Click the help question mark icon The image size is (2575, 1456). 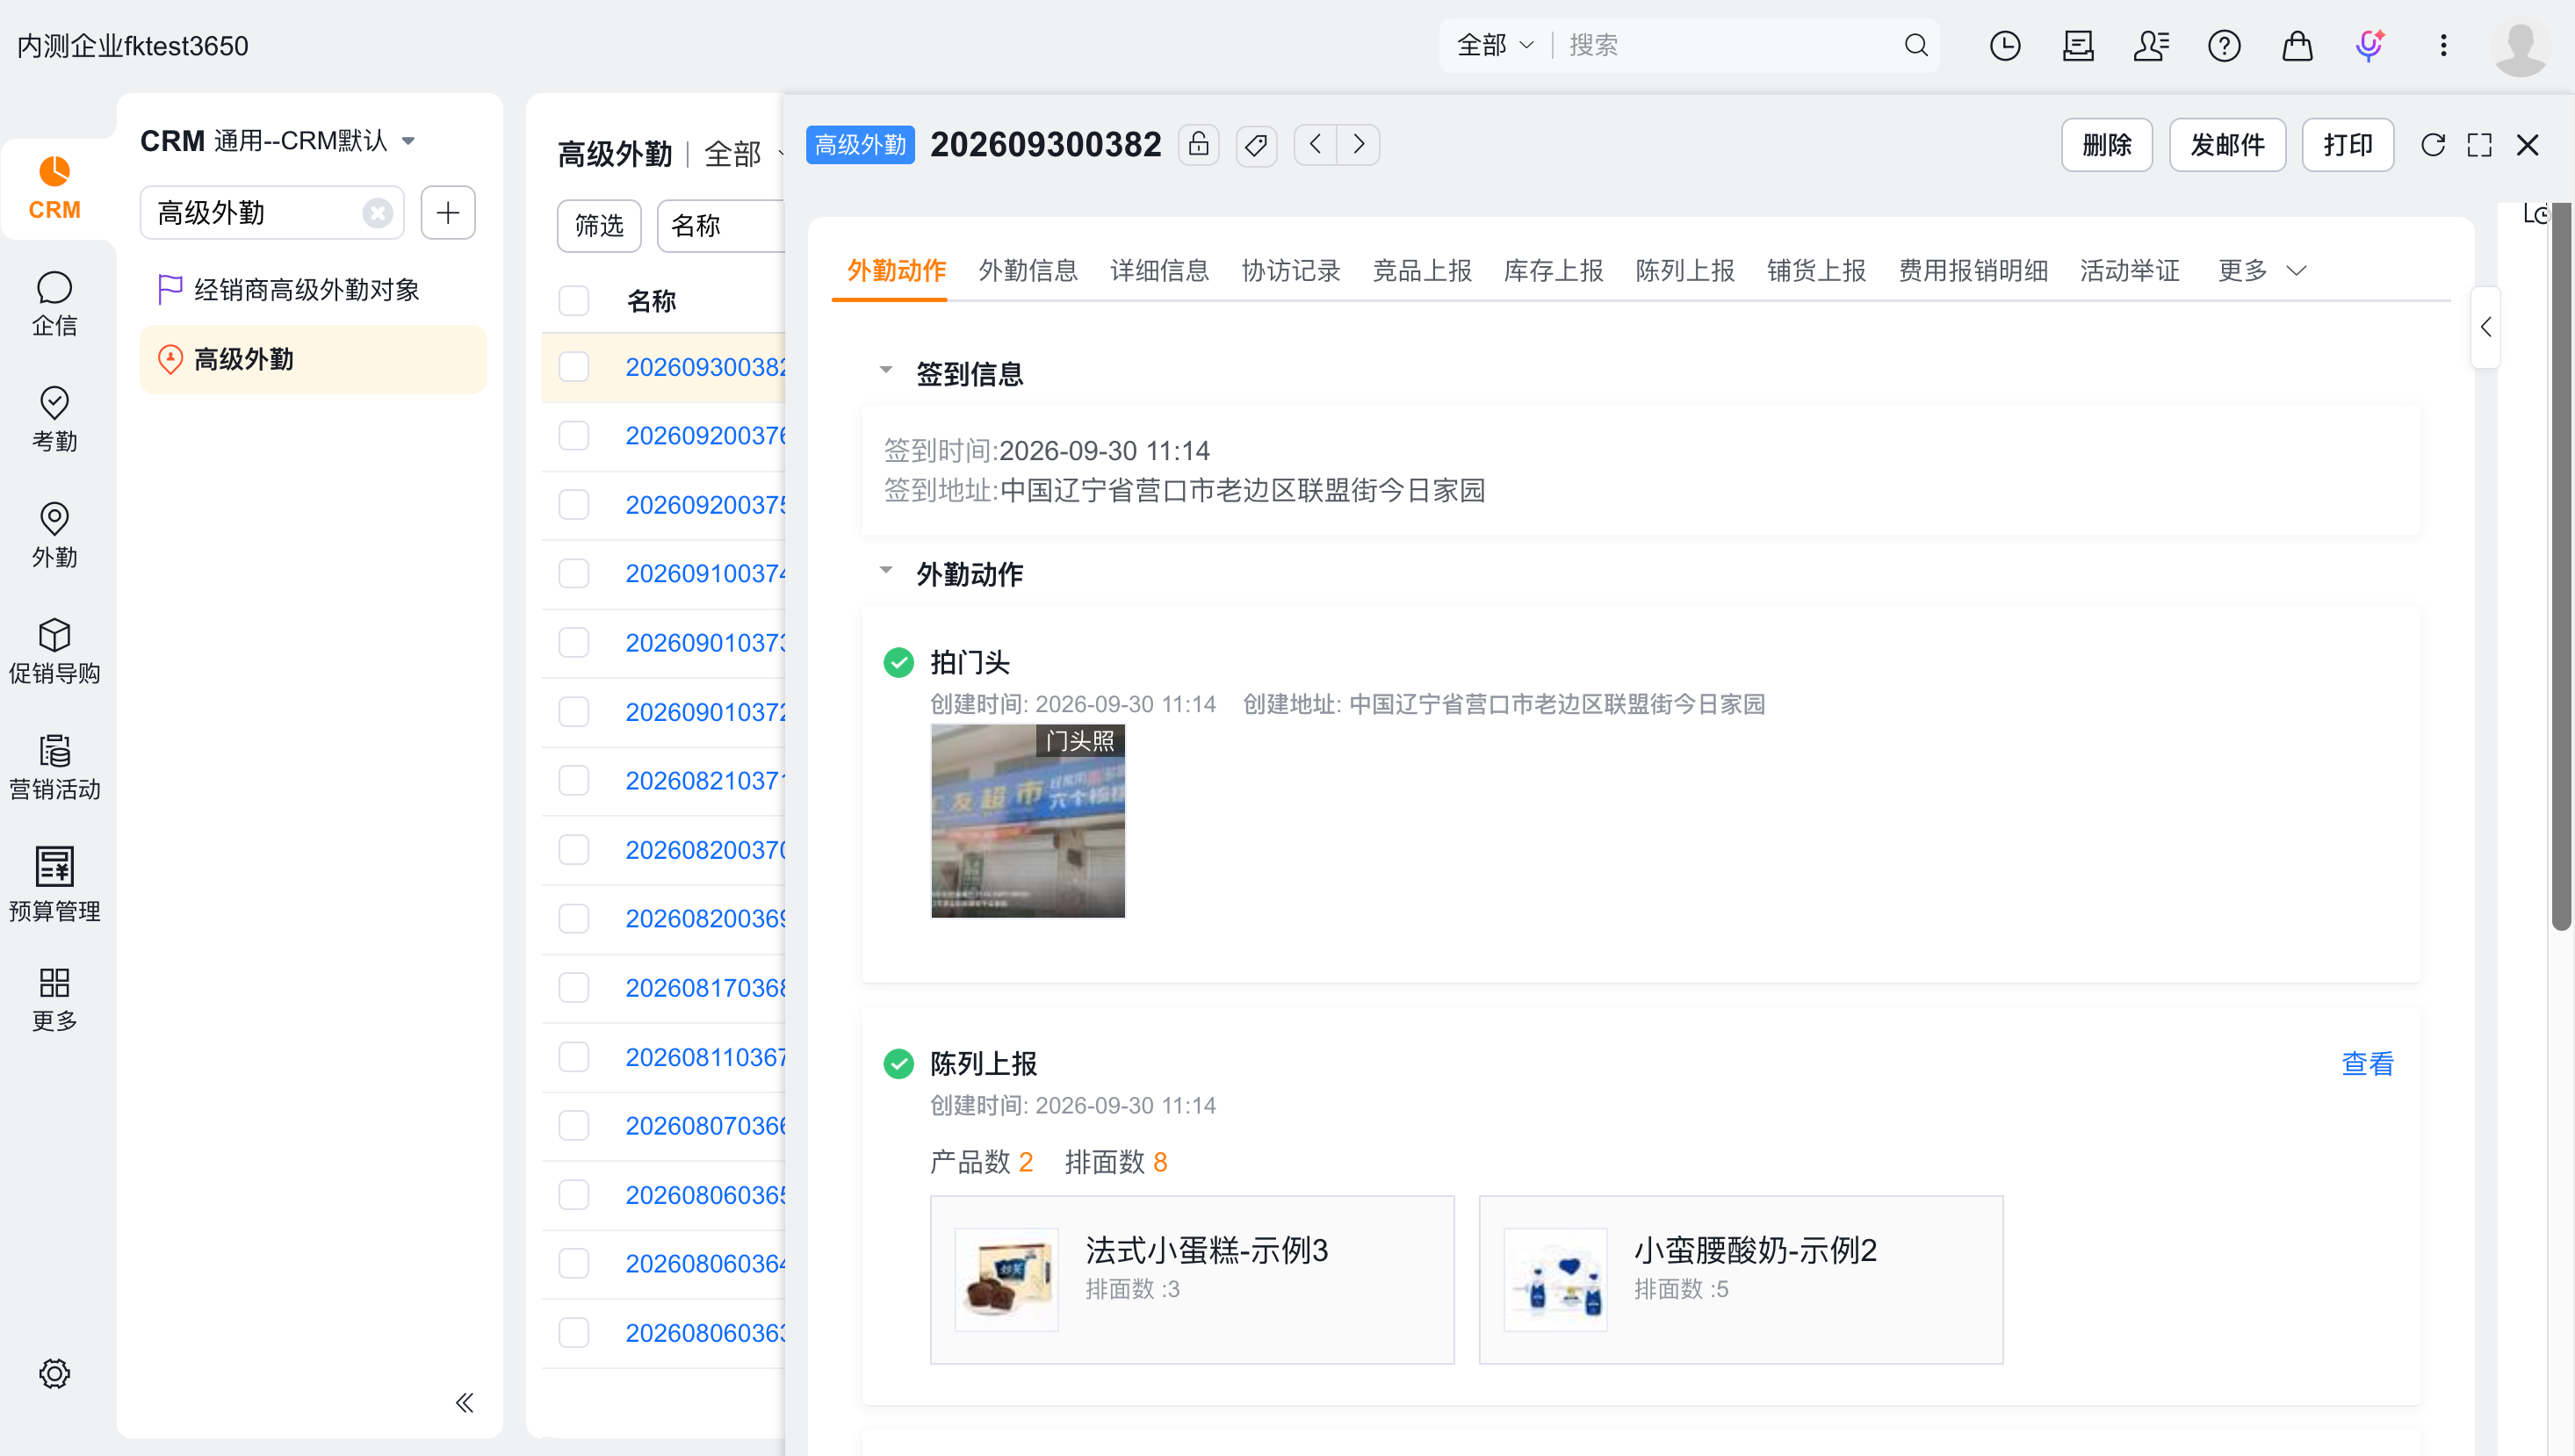coord(2224,45)
